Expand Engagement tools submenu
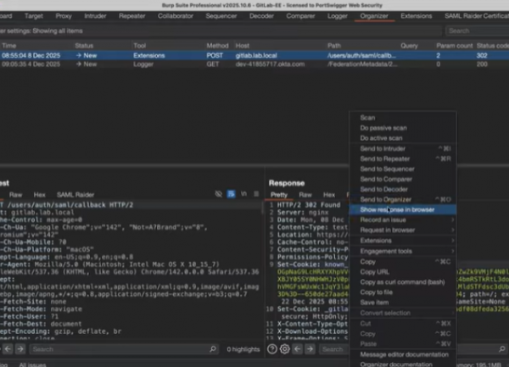The image size is (509, 367). [402, 251]
